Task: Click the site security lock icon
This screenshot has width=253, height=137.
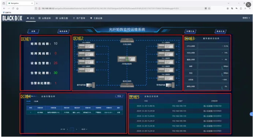Action: click(39, 8)
